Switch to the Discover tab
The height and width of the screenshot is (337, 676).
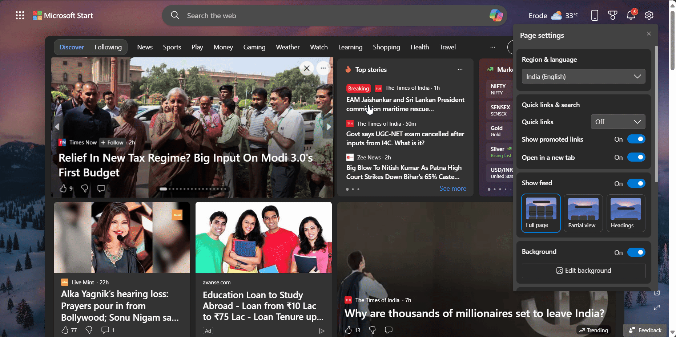[72, 47]
